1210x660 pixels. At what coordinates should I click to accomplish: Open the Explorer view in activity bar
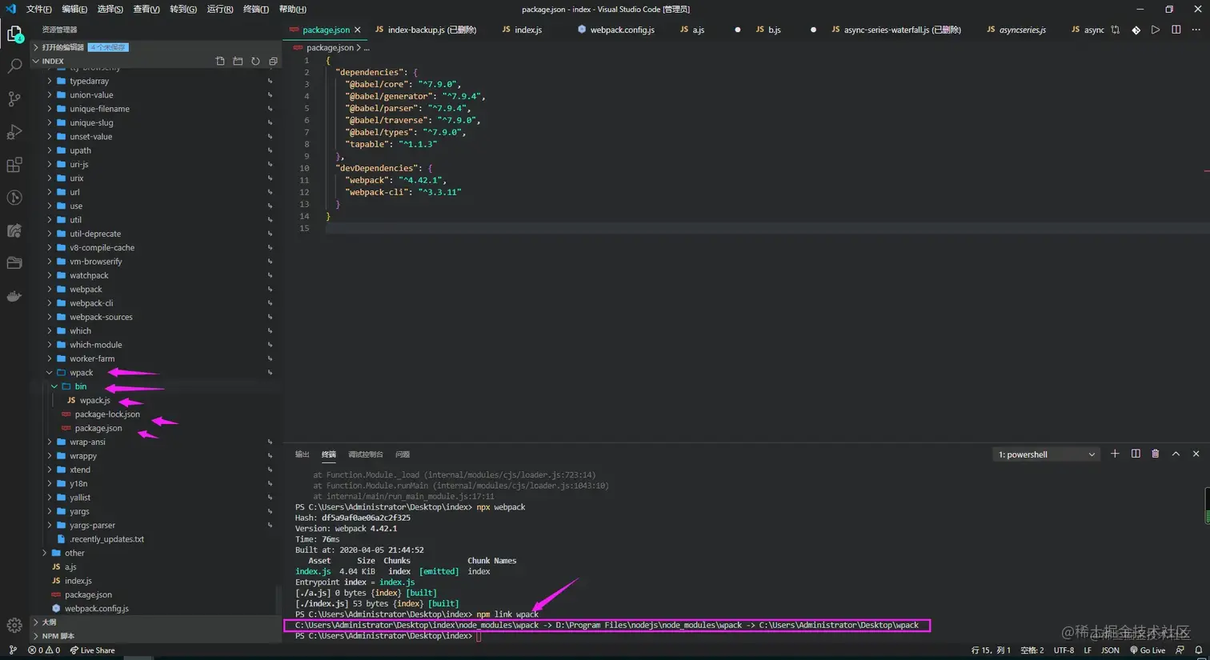point(14,34)
